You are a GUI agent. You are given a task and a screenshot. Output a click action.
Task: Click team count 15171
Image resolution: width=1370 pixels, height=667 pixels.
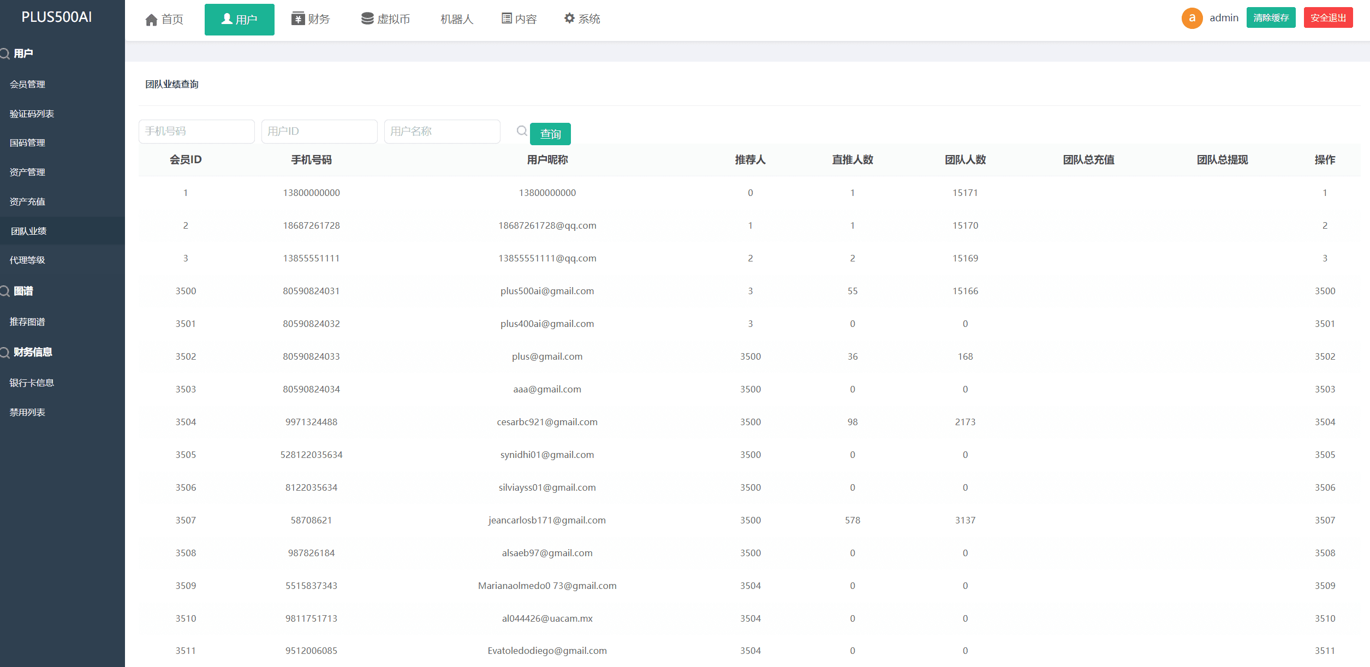(965, 193)
